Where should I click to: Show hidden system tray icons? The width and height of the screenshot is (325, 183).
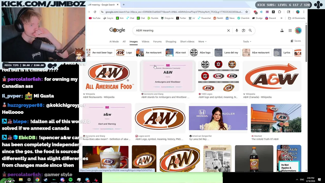(x=297, y=180)
